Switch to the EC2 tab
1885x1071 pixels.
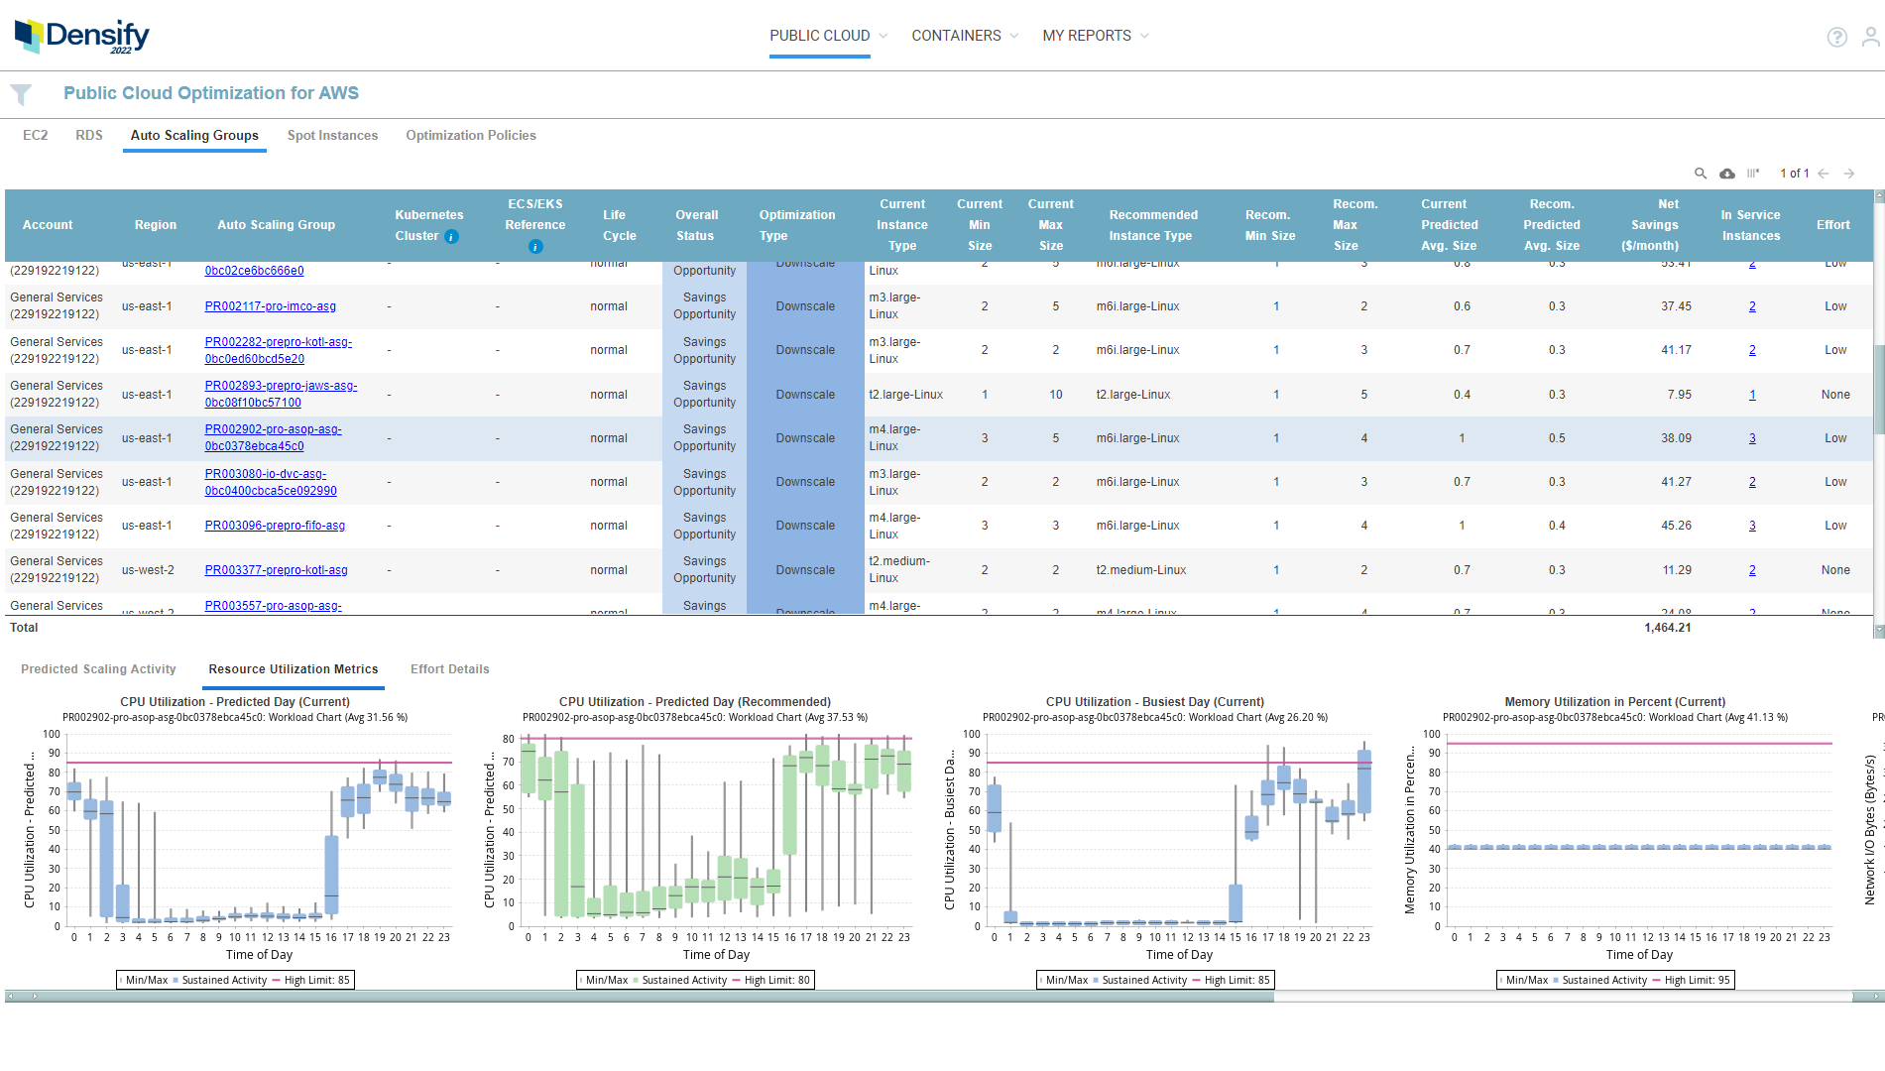[x=35, y=135]
